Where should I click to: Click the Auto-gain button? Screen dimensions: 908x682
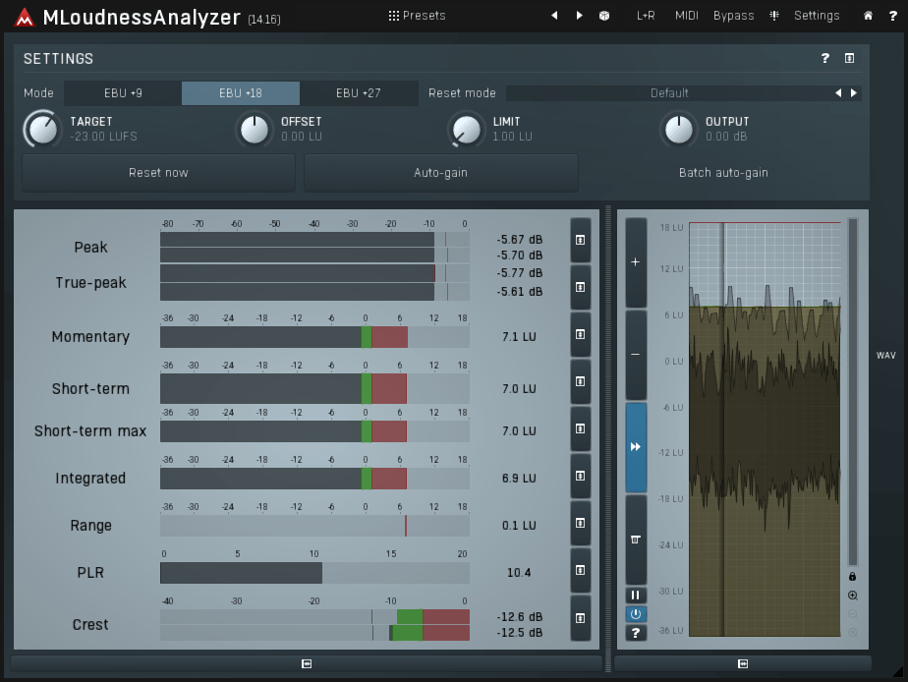[x=440, y=173]
